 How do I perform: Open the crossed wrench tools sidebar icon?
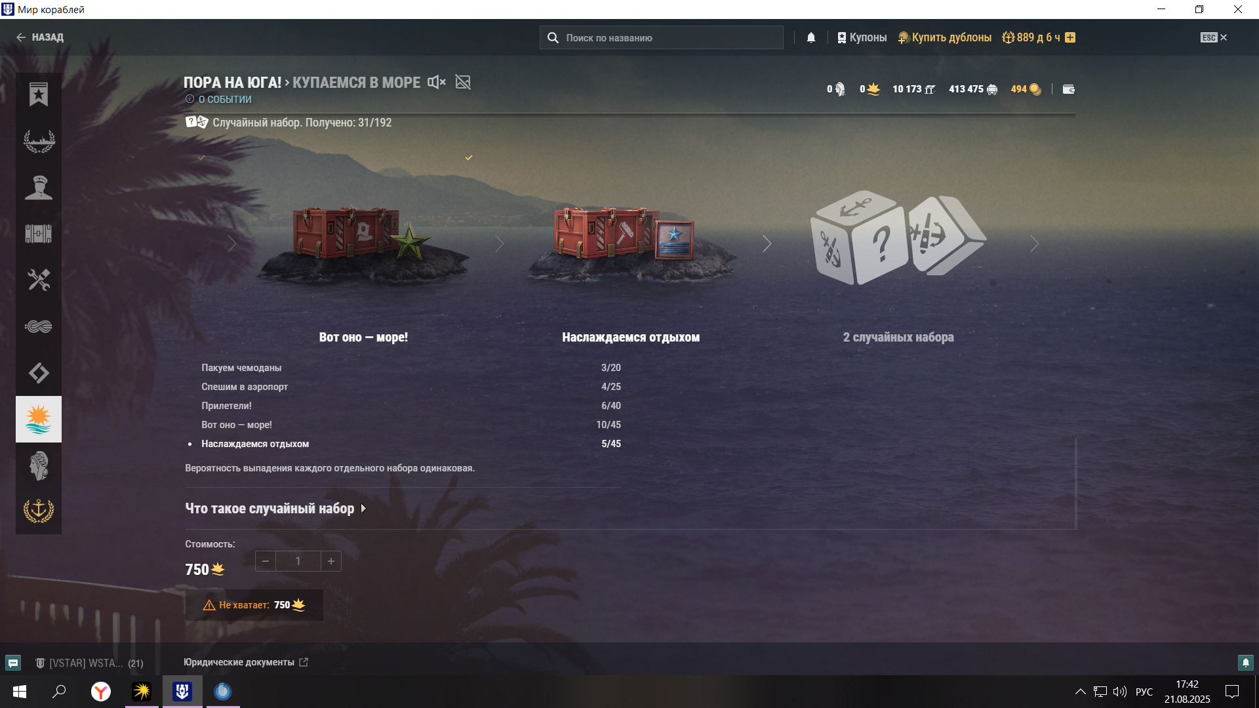coord(39,280)
